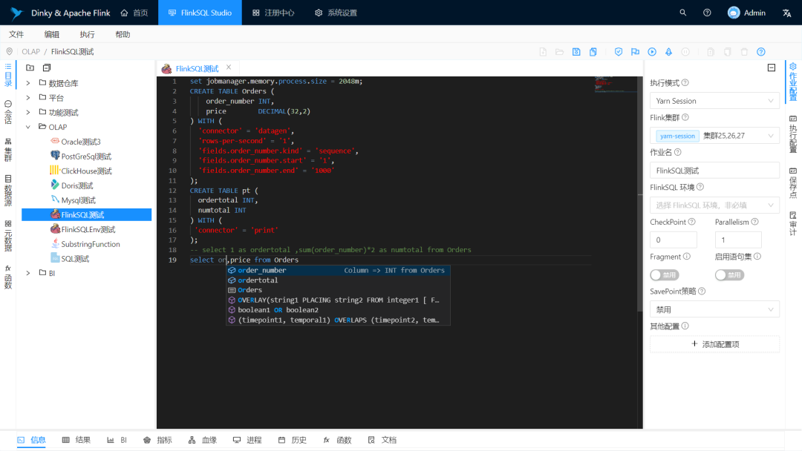Click the shield check SQL validation icon

(x=619, y=52)
